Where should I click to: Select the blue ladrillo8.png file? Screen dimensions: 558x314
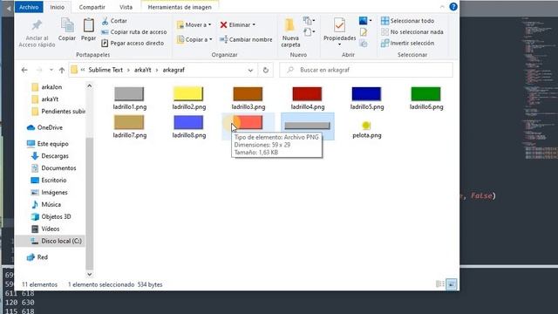(188, 126)
